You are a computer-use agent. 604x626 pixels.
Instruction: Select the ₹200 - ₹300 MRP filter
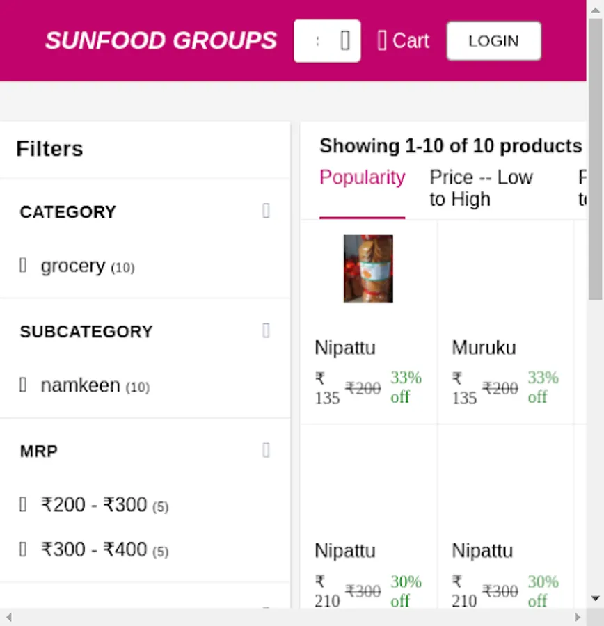point(23,505)
